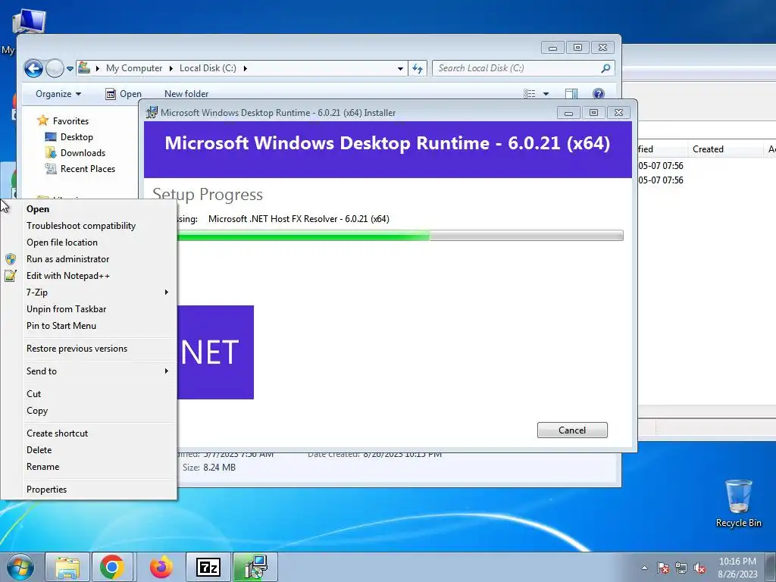Viewport: 776px width, 582px height.
Task: Choose Run as administrator
Action: (67, 259)
